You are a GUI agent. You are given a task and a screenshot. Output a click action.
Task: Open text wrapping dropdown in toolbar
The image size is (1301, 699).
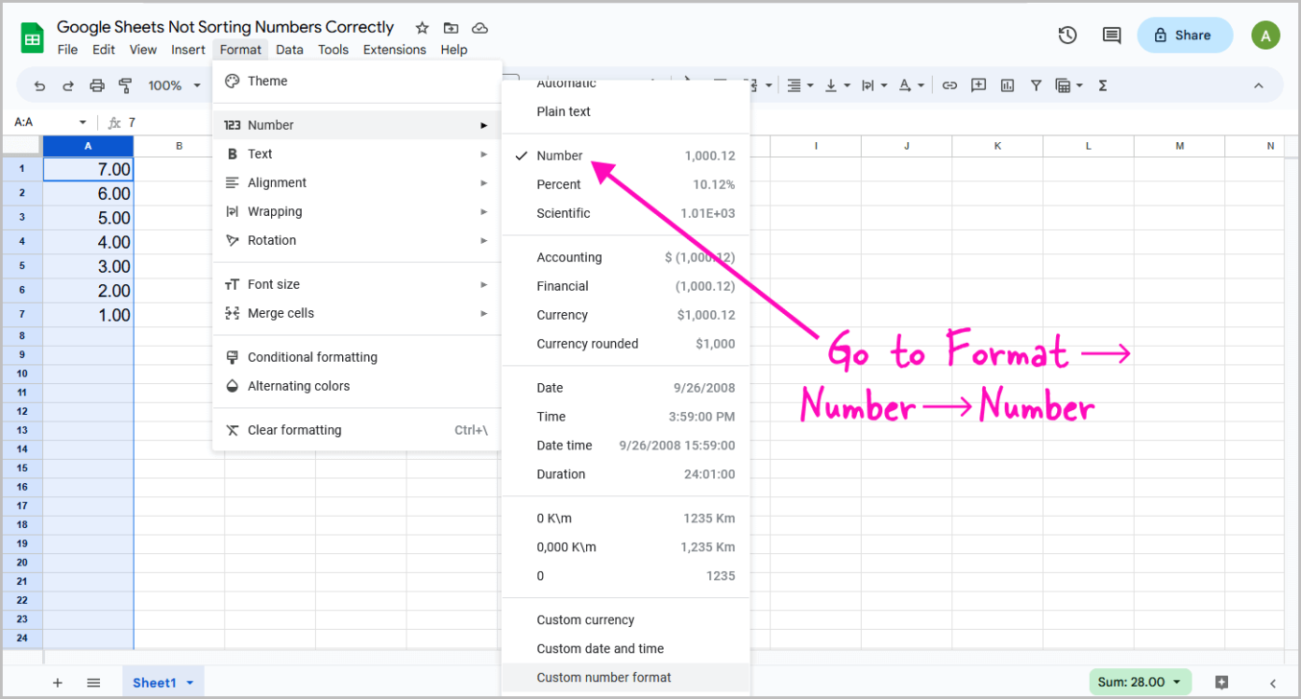(873, 85)
